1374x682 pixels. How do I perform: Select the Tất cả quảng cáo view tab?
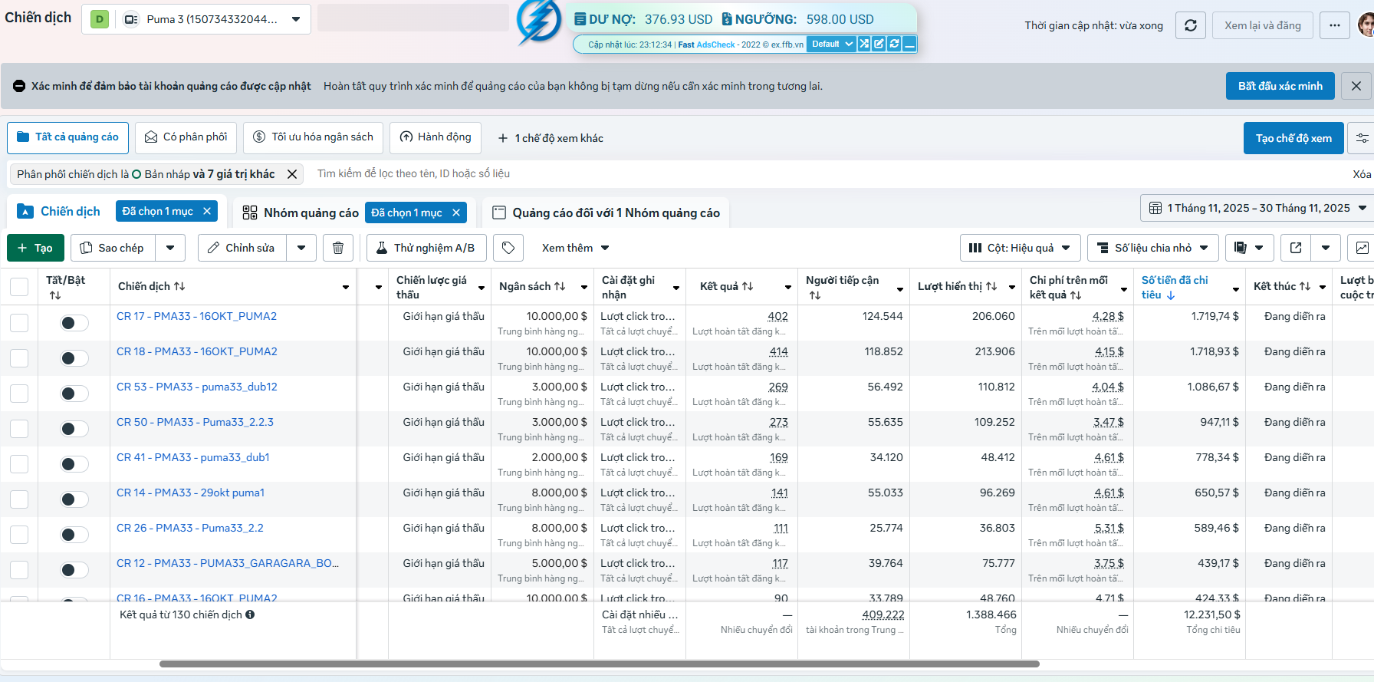tap(67, 137)
